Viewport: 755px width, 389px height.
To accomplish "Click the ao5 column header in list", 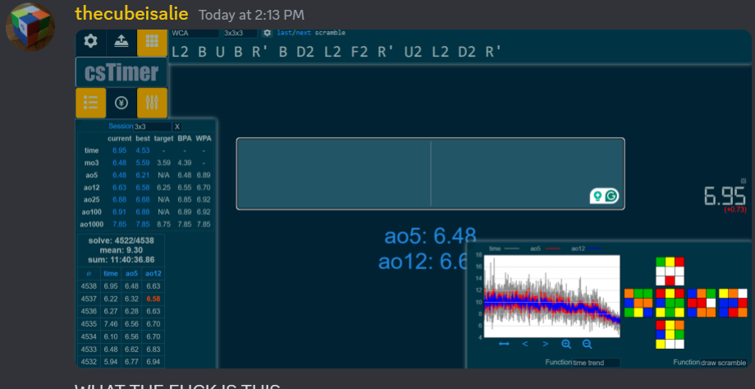I will coord(131,273).
